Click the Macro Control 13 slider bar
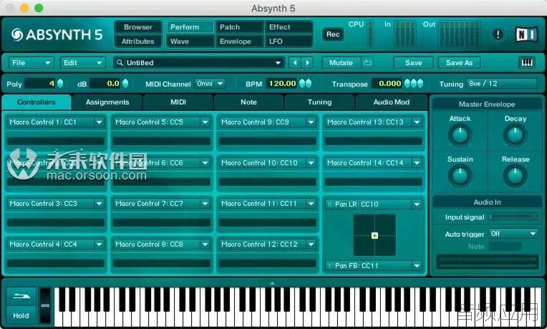The width and height of the screenshot is (547, 329). point(374,141)
